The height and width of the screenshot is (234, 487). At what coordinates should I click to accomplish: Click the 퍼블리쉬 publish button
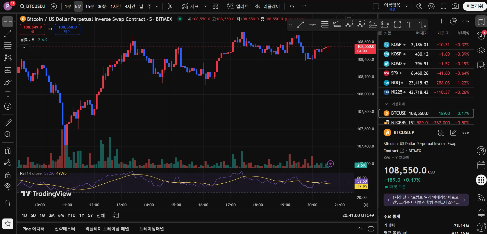(x=475, y=6)
